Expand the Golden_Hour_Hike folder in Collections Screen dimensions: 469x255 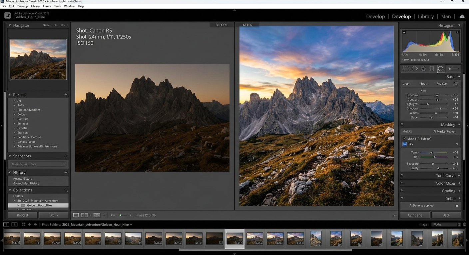point(19,206)
